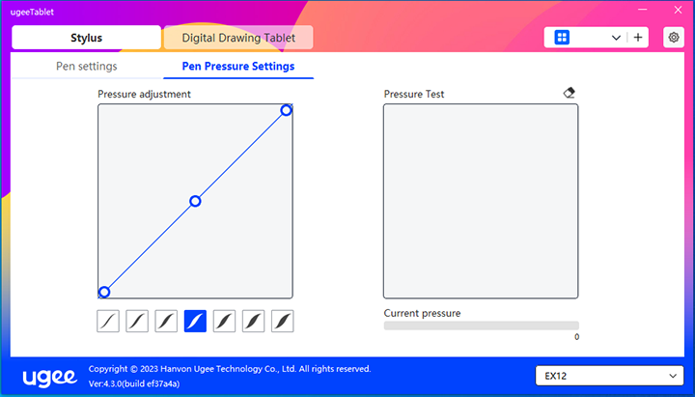This screenshot has height=397, width=695.
Task: Click the top-right pressure curve control point
Action: pos(286,110)
